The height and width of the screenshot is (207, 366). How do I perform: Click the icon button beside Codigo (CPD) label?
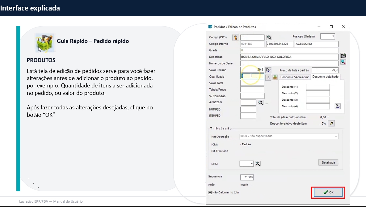click(x=236, y=37)
